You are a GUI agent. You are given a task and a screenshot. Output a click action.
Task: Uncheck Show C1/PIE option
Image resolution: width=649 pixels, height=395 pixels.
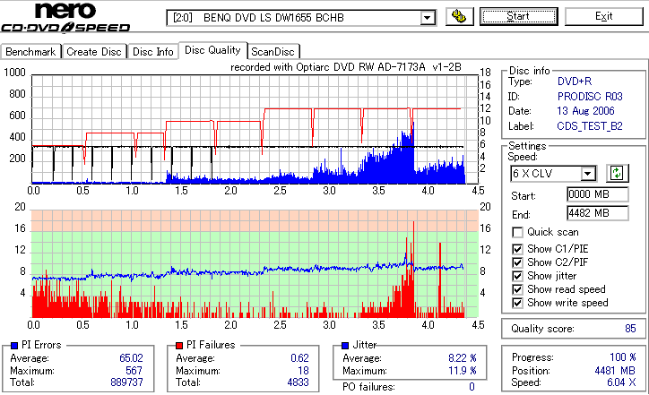coord(517,249)
